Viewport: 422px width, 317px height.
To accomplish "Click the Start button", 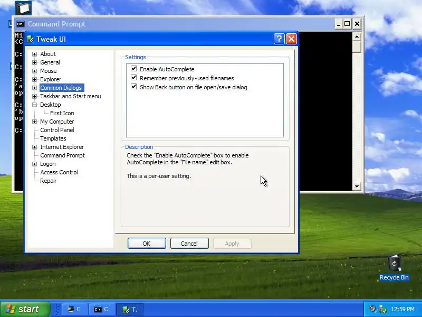I will pos(25,309).
